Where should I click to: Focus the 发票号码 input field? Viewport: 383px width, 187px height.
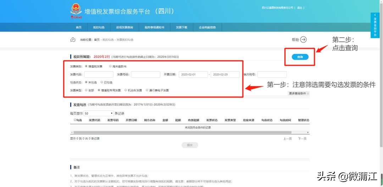coord(146,75)
